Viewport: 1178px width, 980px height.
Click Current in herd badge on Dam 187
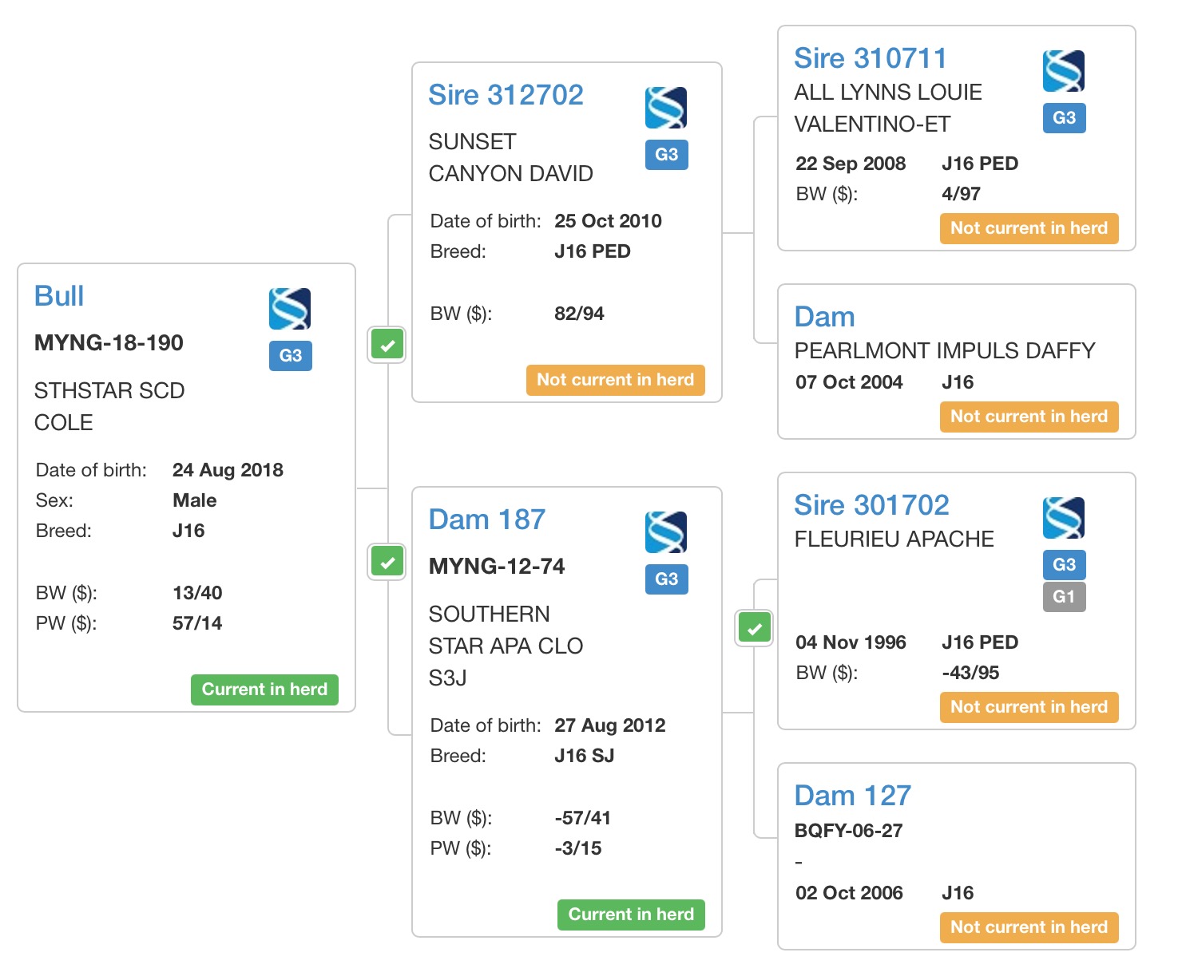pos(630,915)
